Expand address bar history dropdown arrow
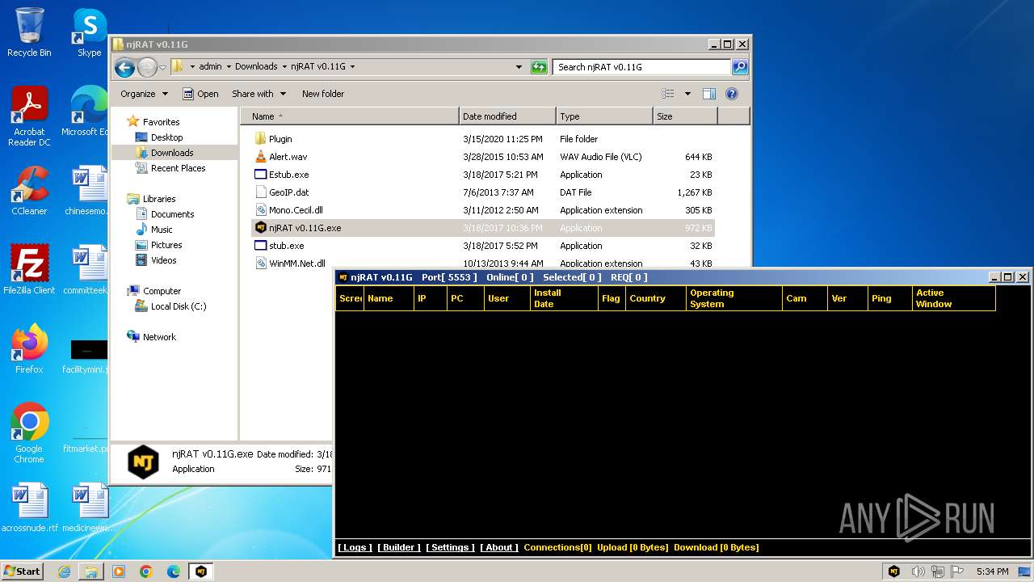Screen dimensions: 1034x582 (x=519, y=67)
